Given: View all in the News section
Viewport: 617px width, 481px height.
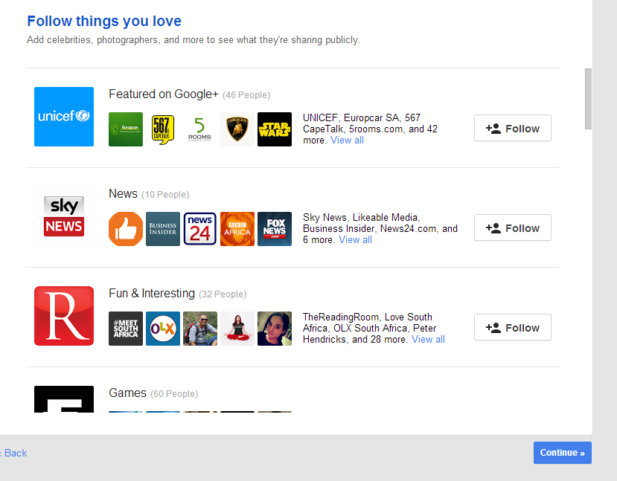Looking at the screenshot, I should click(355, 240).
